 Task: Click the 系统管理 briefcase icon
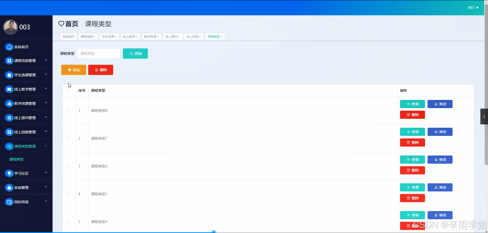click(9, 187)
